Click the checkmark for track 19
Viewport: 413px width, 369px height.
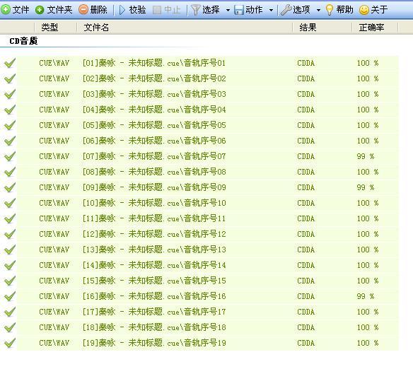[10, 343]
